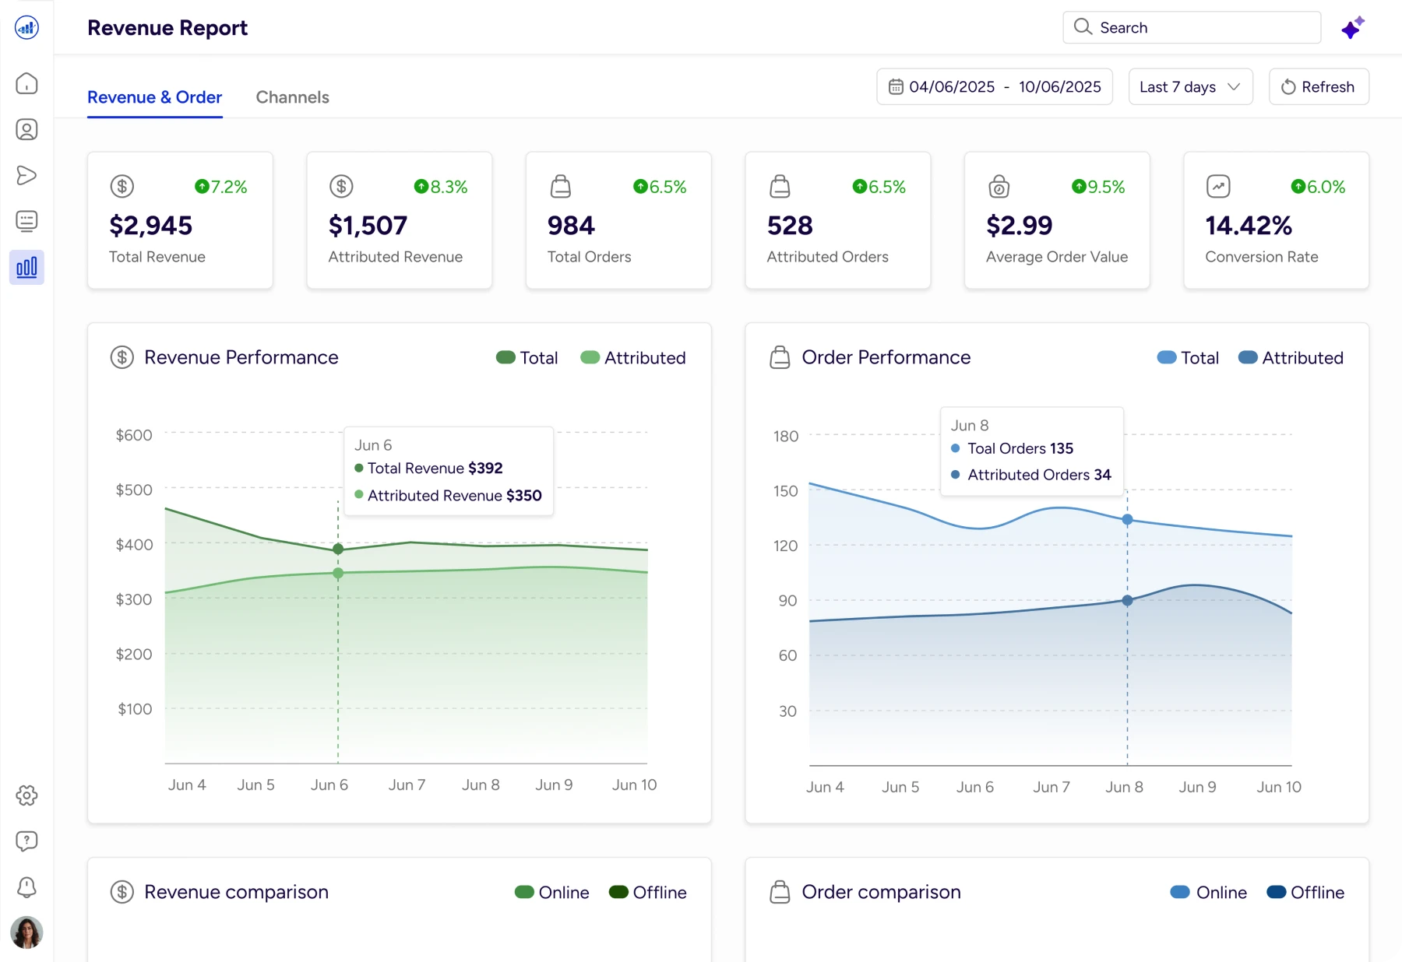The height and width of the screenshot is (962, 1402).
Task: Toggle Attributed series in Revenue Performance legend
Action: (633, 358)
